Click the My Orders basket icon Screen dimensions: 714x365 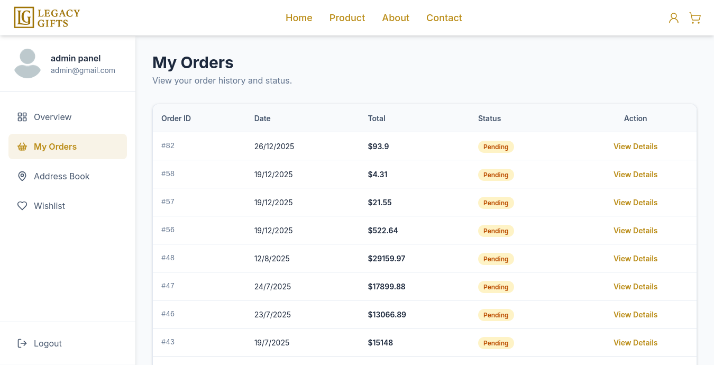tap(22, 147)
